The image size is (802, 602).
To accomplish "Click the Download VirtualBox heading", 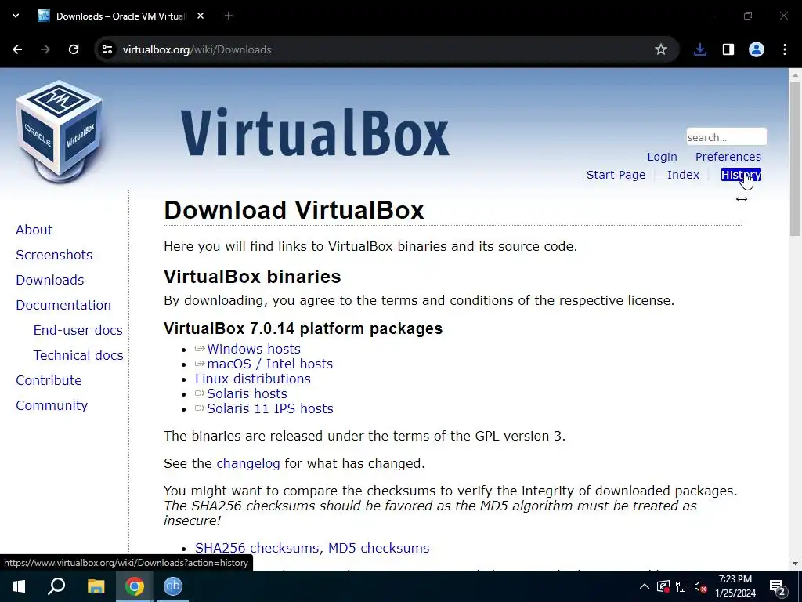I will click(294, 210).
